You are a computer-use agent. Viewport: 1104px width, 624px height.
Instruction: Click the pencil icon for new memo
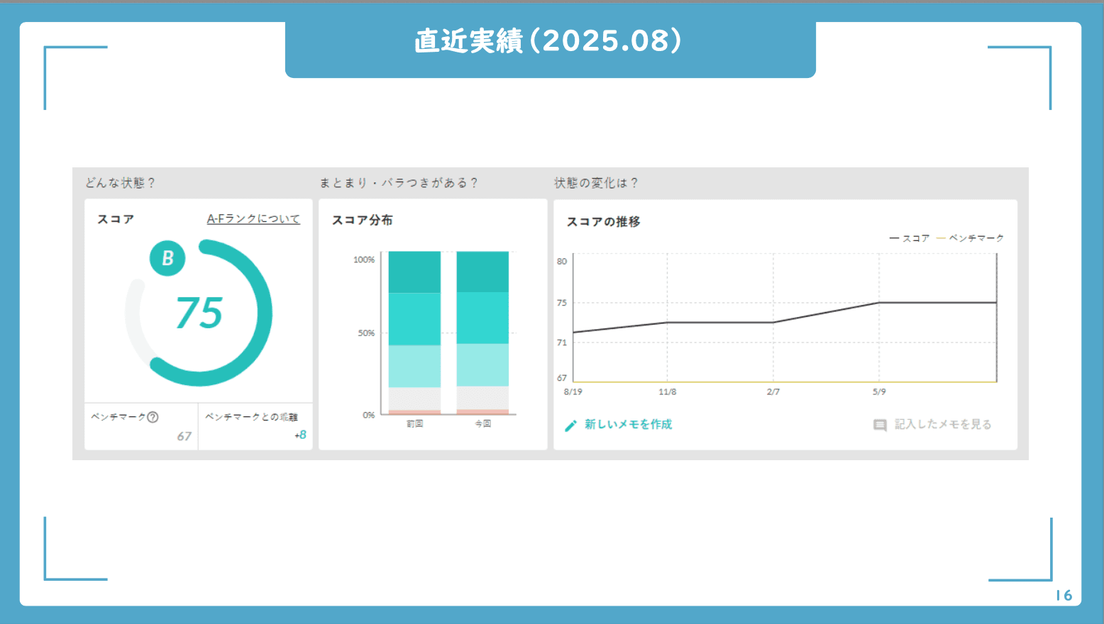(x=570, y=425)
